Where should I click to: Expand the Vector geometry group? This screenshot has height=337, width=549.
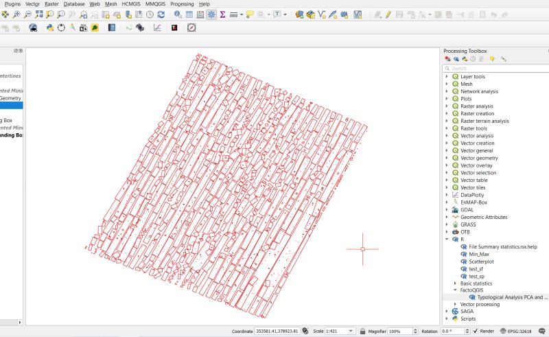pyautogui.click(x=447, y=158)
